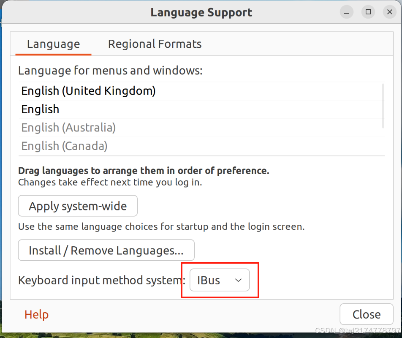Select English (Canada) in the language list
The width and height of the screenshot is (402, 338).
[201, 146]
